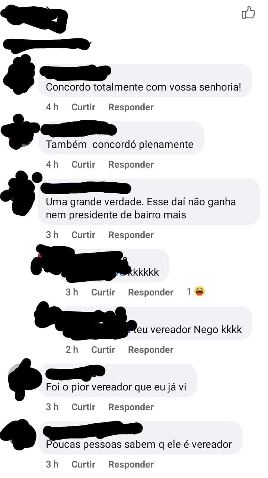Image resolution: width=268 pixels, height=478 pixels.
Task: Click Curtir under 'Também concordó plenamente'
Action: click(83, 165)
